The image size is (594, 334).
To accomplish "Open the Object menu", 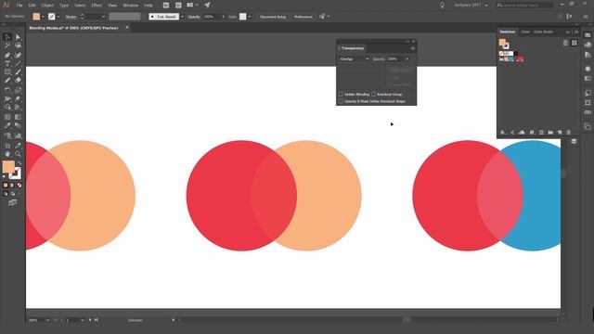I will [x=47, y=6].
